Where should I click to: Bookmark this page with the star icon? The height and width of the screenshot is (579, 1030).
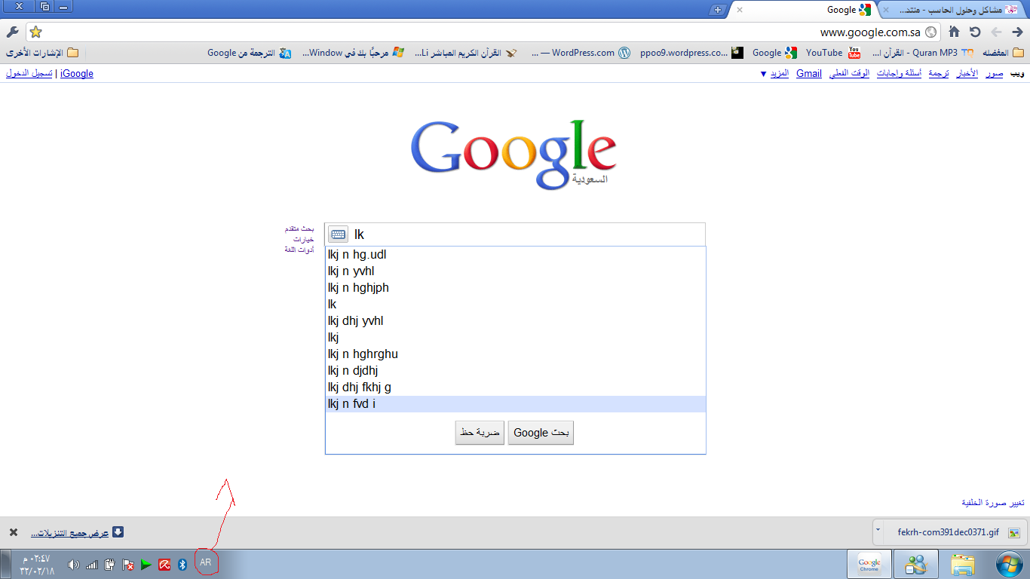click(x=35, y=32)
